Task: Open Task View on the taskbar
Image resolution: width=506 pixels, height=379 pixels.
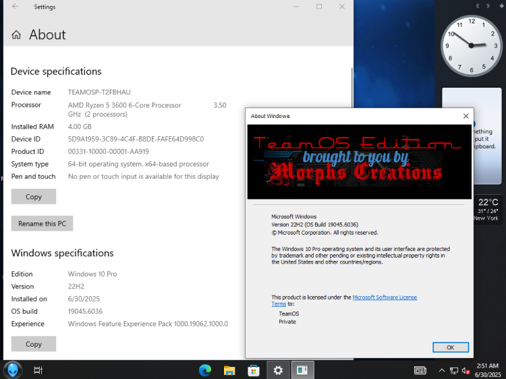Action: (38, 370)
